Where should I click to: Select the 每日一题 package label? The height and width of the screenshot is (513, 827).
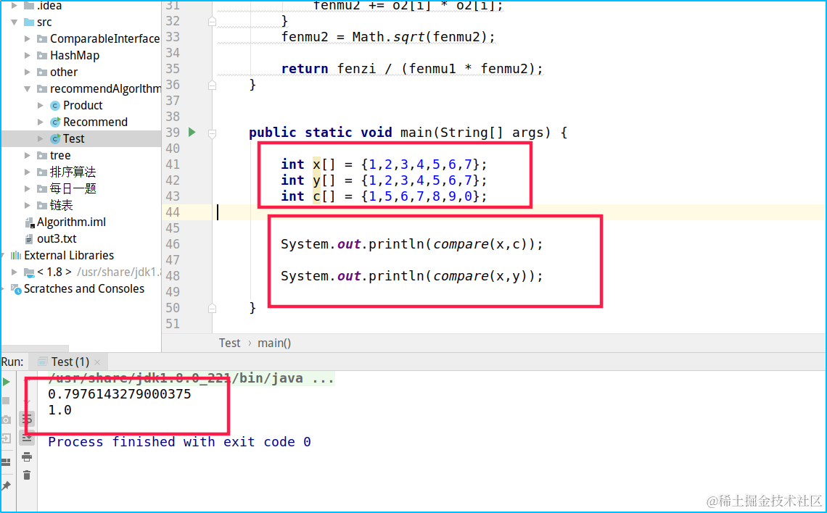coord(73,188)
